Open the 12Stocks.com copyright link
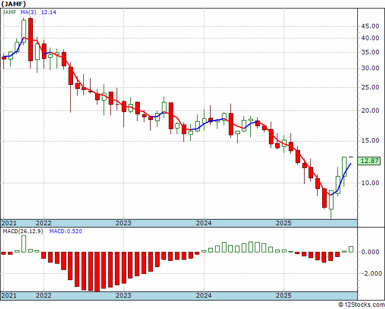Viewport: 385px width, 309px height. point(361,305)
